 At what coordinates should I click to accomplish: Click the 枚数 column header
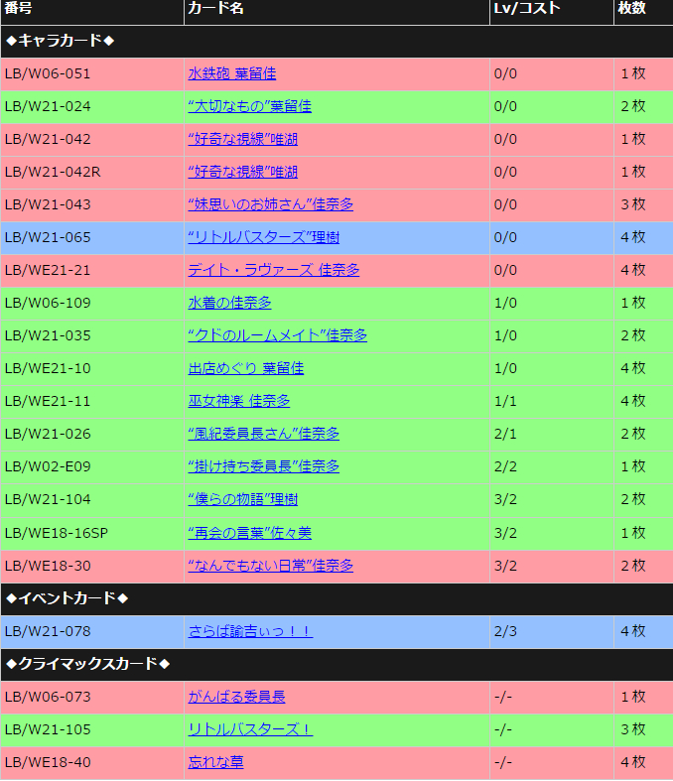[x=631, y=9]
